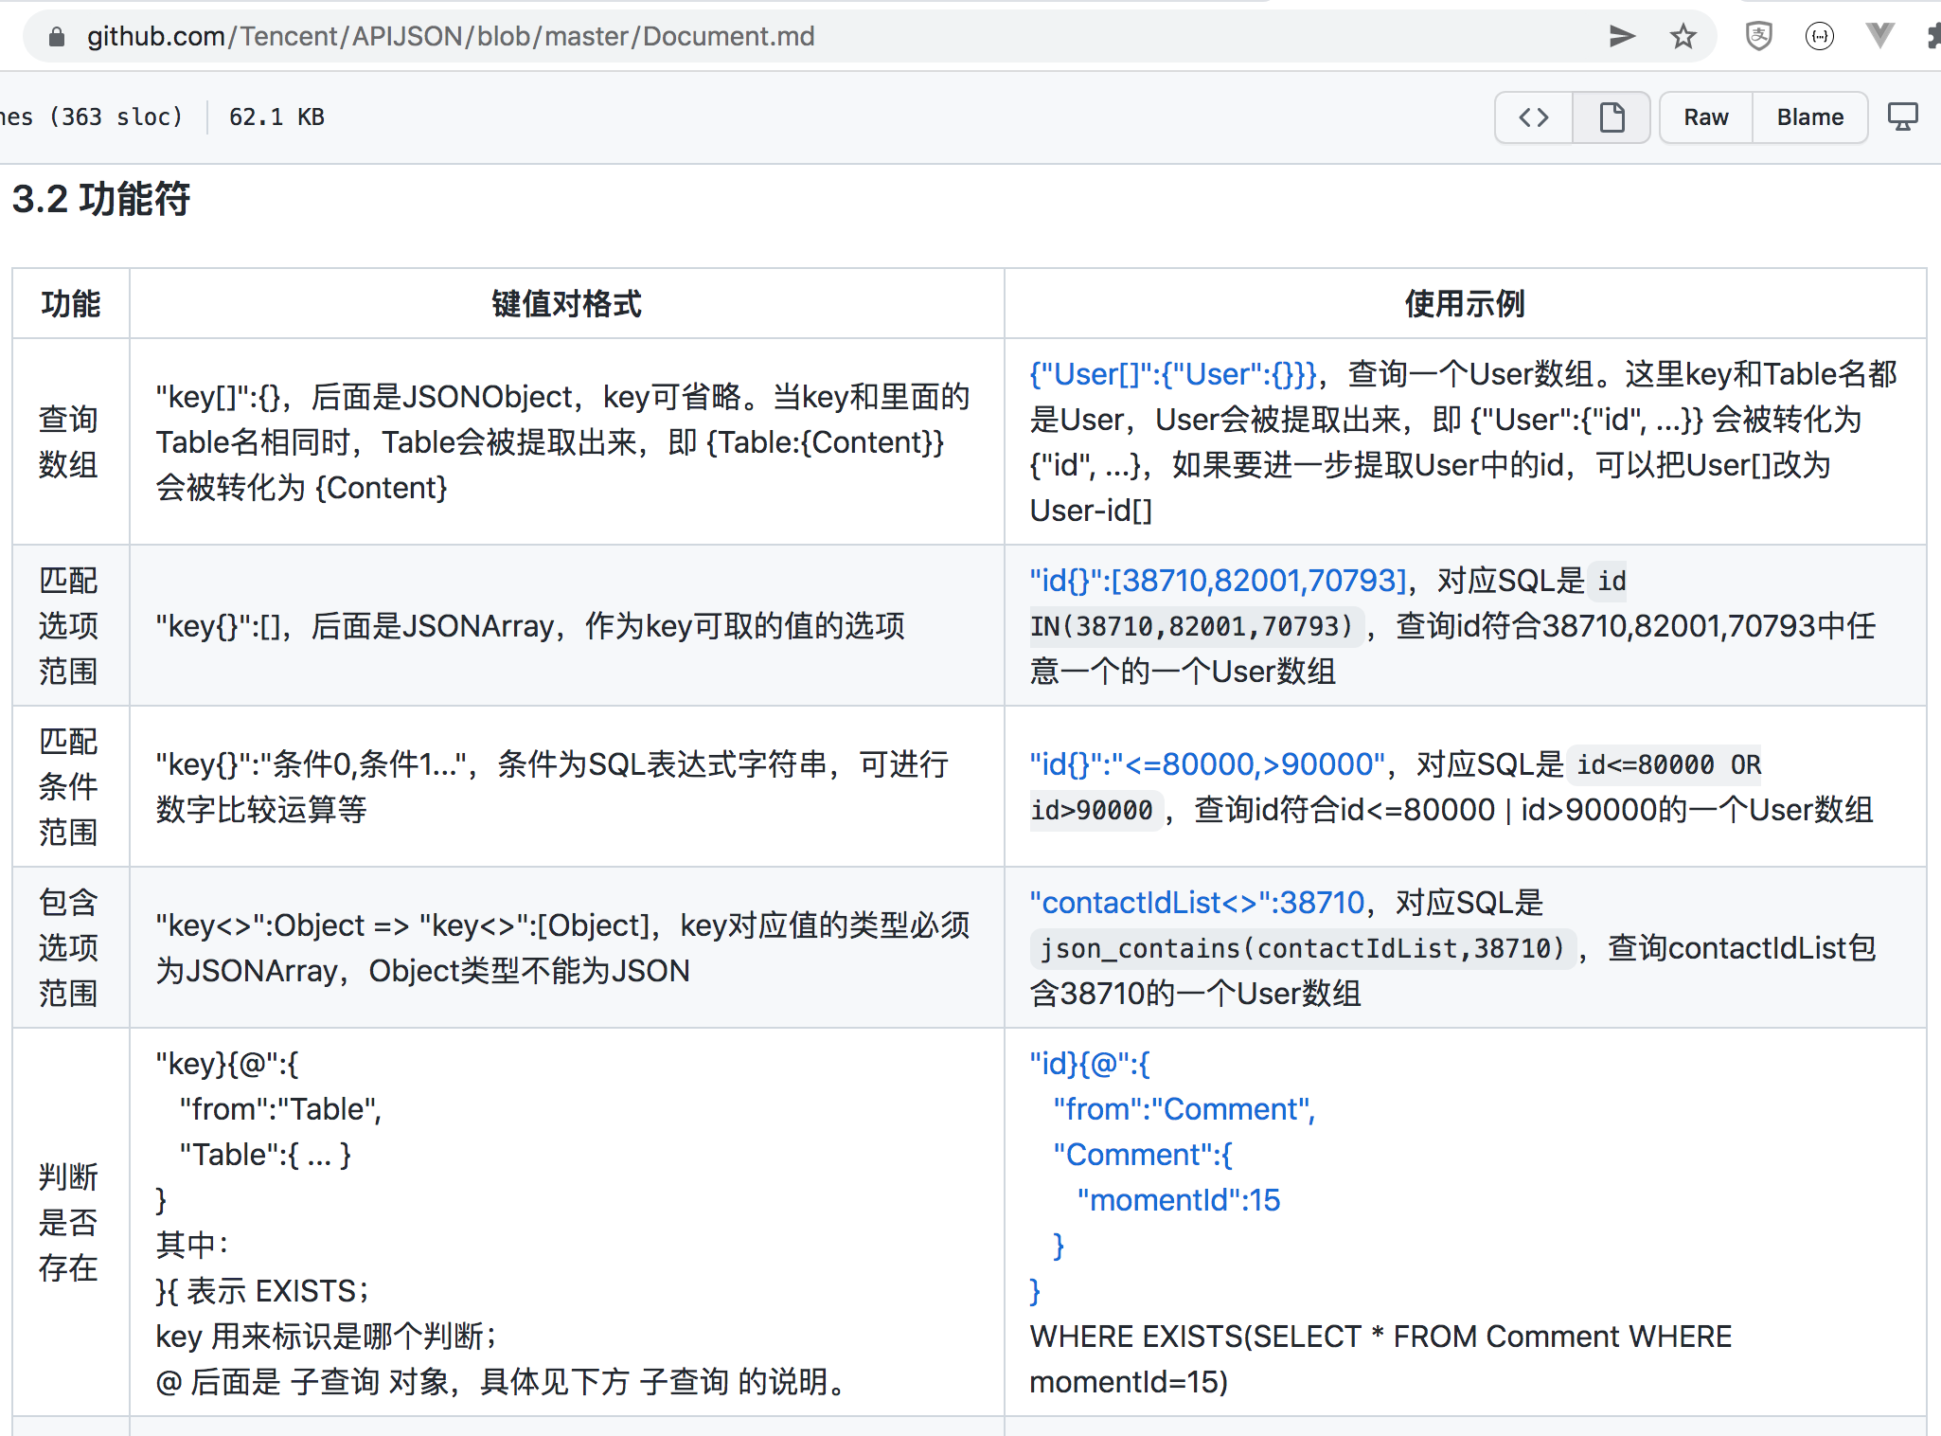Click the "from":"Comment" blue link text
This screenshot has height=1436, width=1941.
pos(1184,1109)
